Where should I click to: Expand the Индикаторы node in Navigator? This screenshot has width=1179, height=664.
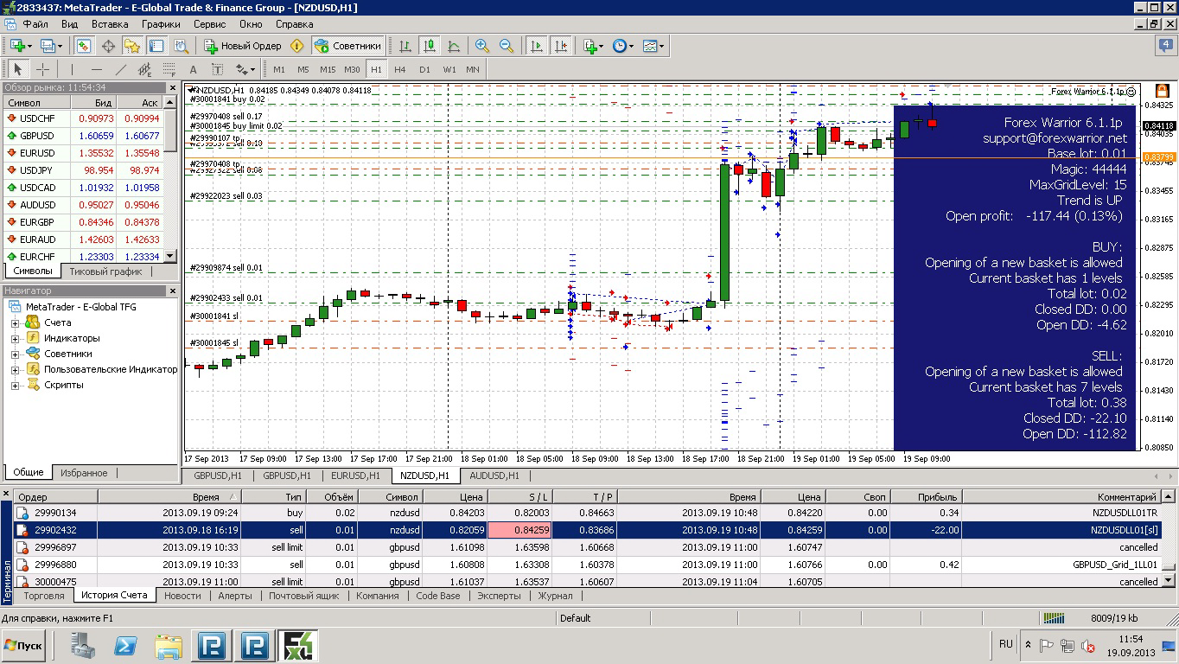(x=15, y=339)
